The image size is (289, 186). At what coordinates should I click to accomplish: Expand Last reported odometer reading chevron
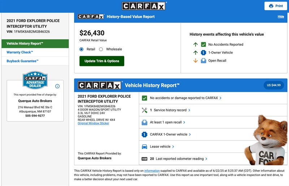tap(206, 159)
